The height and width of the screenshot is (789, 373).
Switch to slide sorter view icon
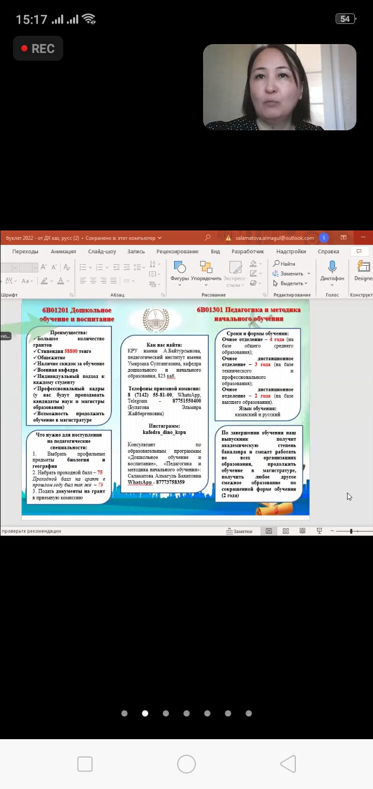click(x=285, y=531)
